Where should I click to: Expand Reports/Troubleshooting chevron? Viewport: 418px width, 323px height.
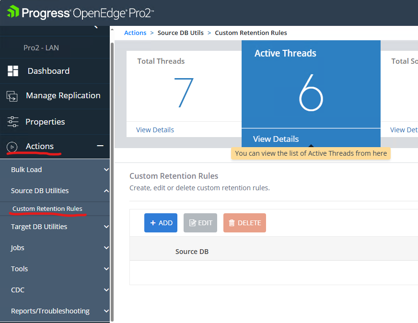(x=106, y=311)
